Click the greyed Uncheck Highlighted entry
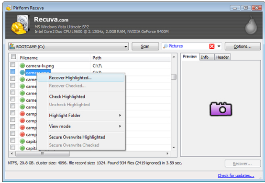The height and width of the screenshot is (183, 265). click(x=81, y=105)
